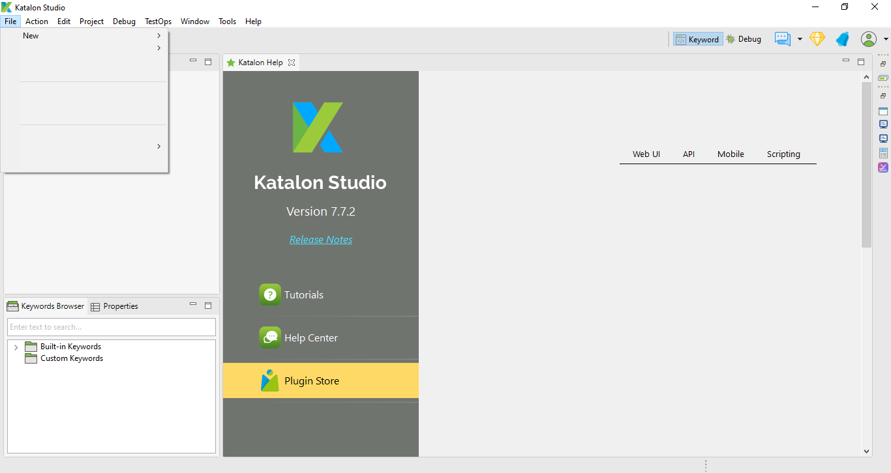Screen dimensions: 891x473
Task: Click the Custom Keywords folder icon
Action: click(x=31, y=358)
